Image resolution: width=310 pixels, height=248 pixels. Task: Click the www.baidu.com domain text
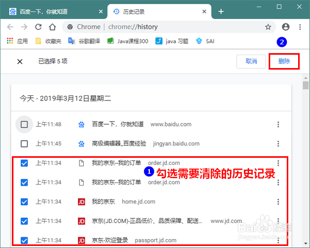pyautogui.click(x=171, y=124)
